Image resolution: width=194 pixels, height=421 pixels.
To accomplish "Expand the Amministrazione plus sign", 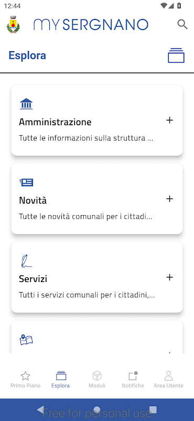I will 170,121.
